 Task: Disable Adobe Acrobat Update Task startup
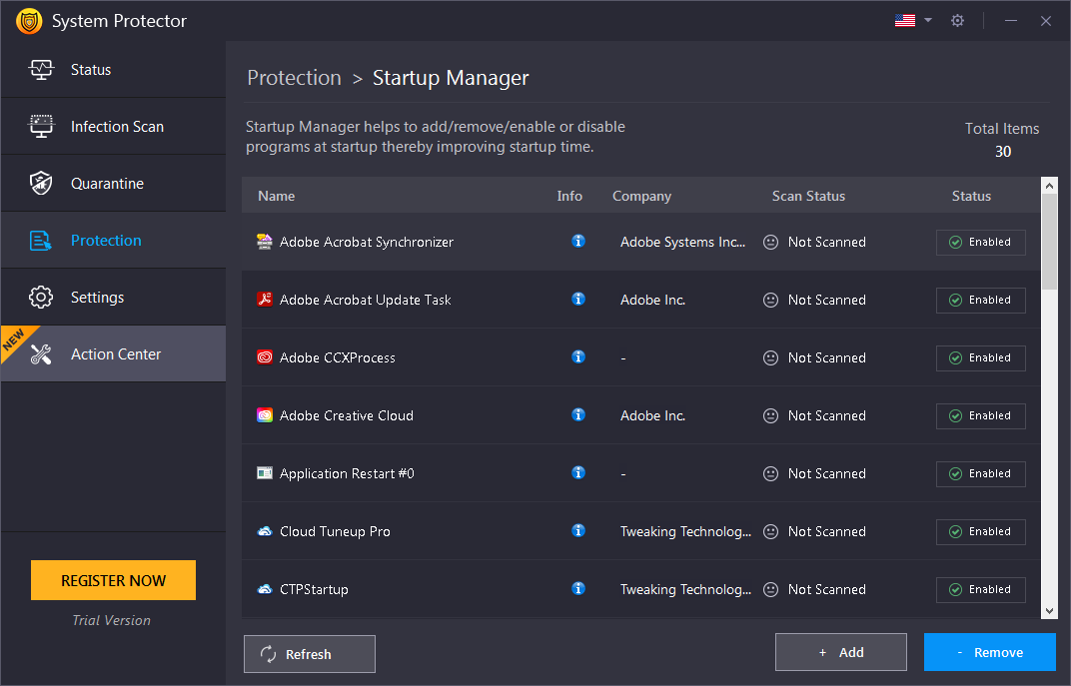[980, 300]
